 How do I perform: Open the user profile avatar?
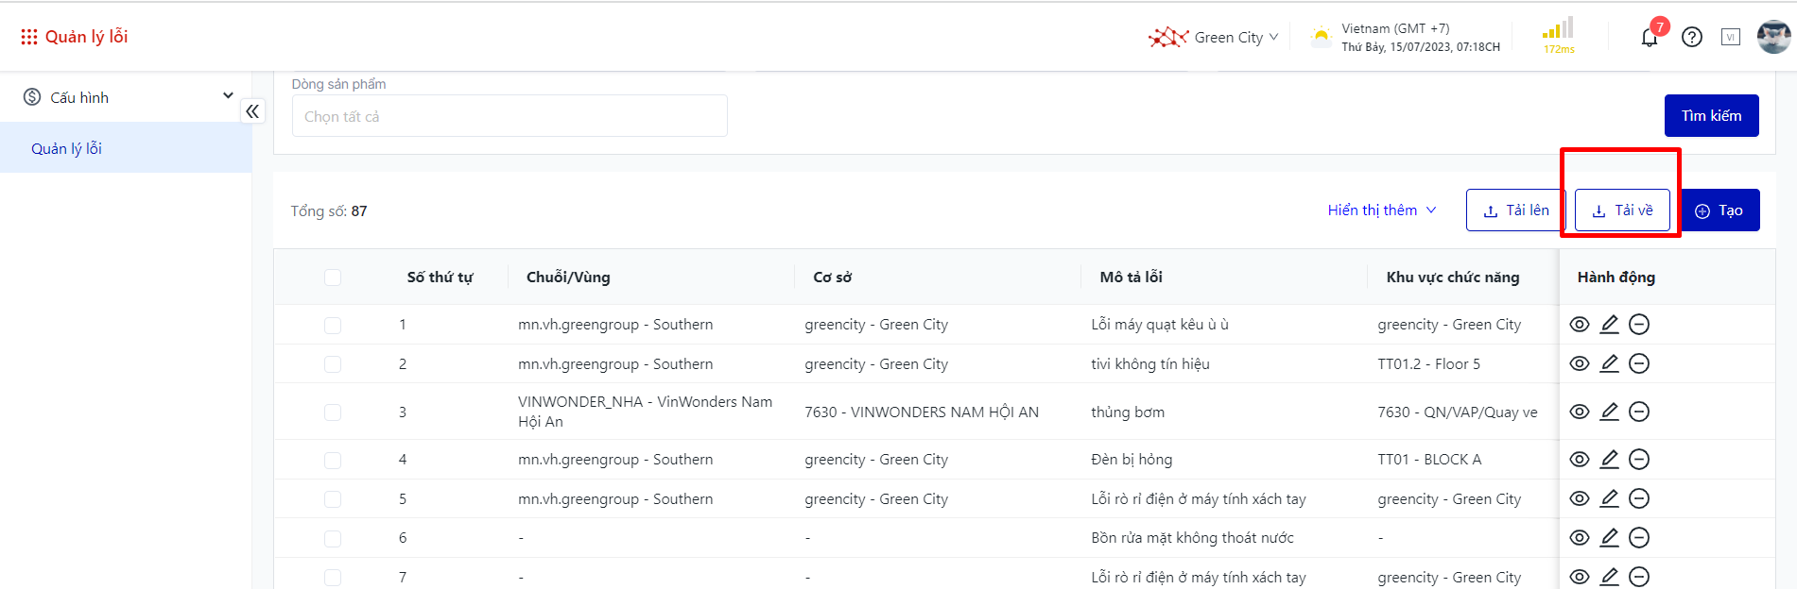click(x=1773, y=37)
